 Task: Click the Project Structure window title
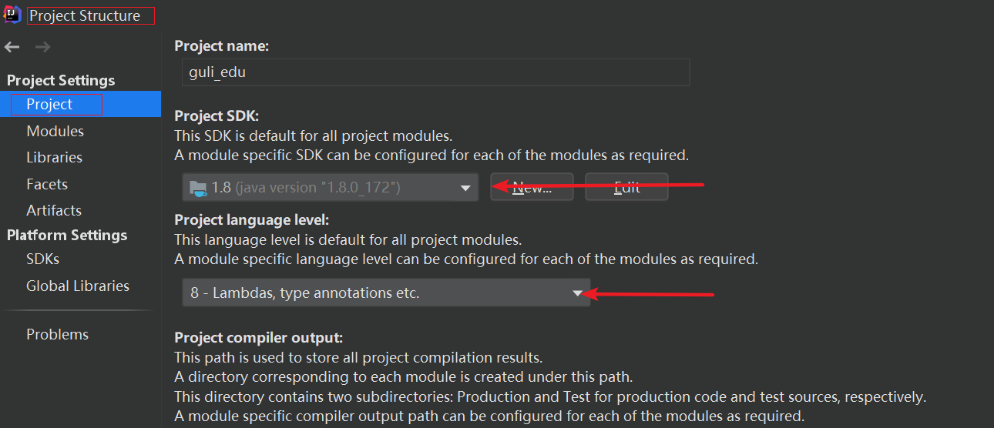85,15
